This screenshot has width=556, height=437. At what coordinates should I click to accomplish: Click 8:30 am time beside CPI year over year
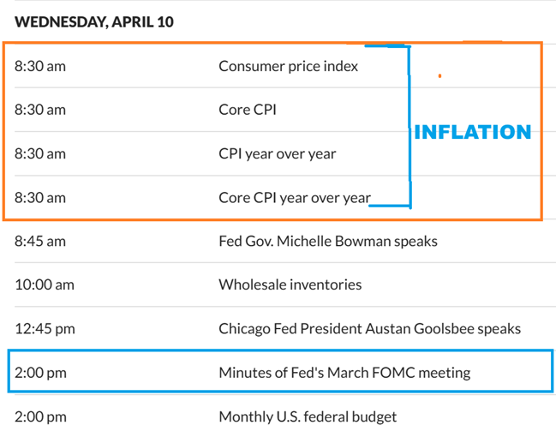[40, 153]
